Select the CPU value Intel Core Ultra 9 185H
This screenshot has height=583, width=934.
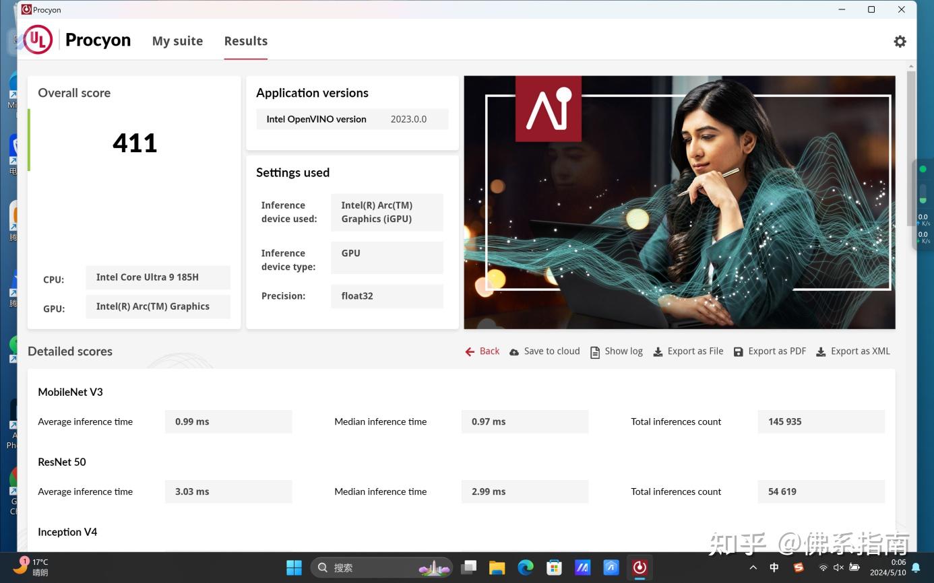click(158, 277)
